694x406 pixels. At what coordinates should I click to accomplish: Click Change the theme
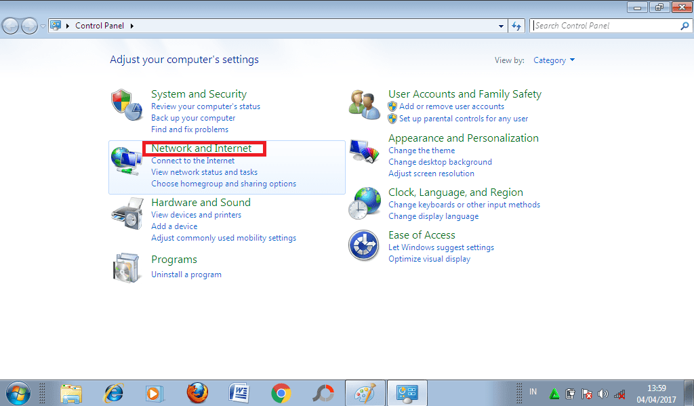pyautogui.click(x=422, y=150)
